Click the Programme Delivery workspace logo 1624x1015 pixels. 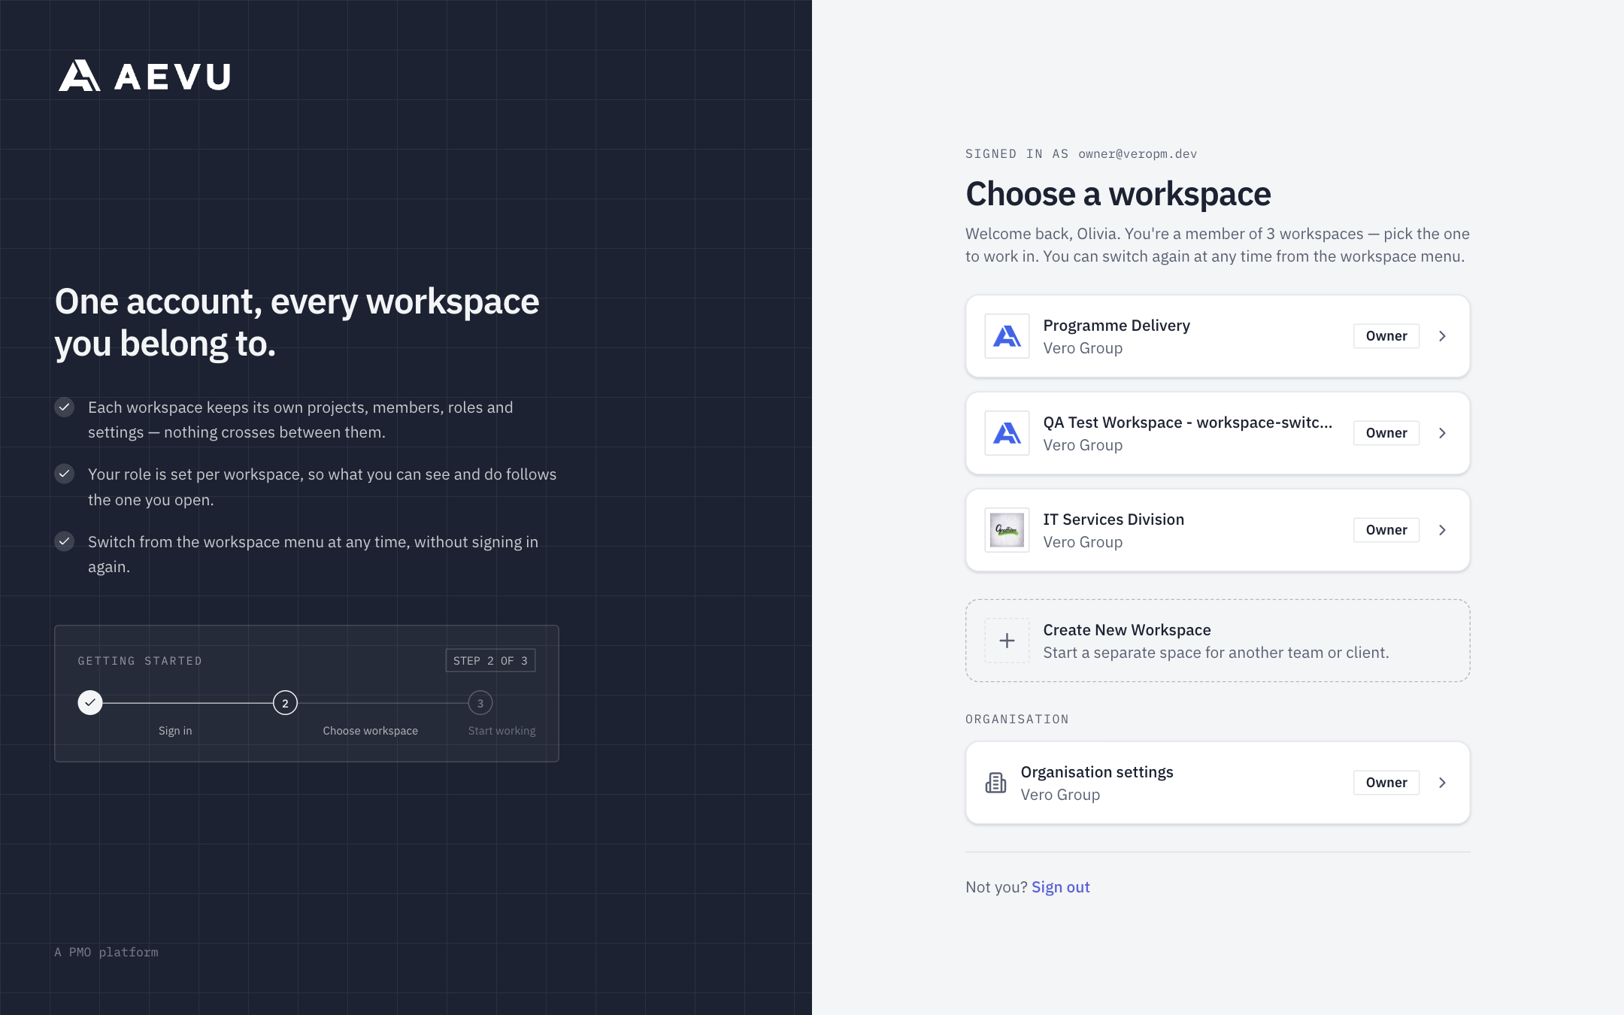[1007, 336]
